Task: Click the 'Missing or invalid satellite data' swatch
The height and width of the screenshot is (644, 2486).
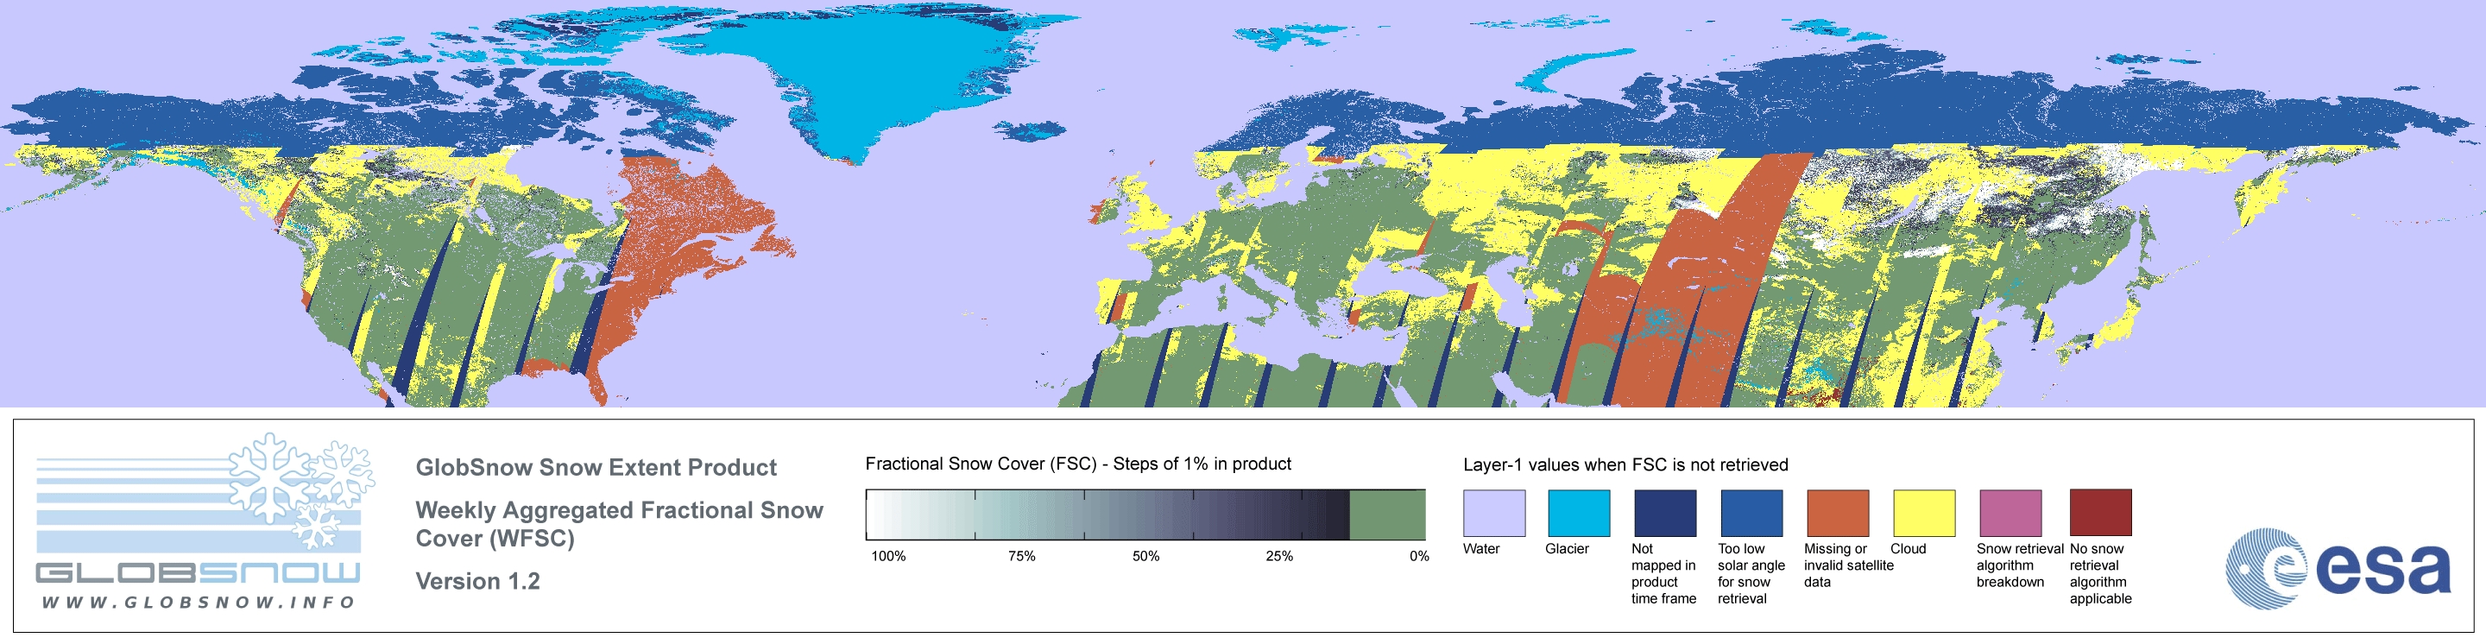Action: [x=1838, y=513]
